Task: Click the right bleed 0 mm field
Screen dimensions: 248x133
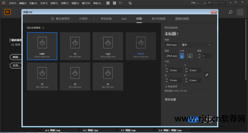Action: pyautogui.click(x=195, y=80)
